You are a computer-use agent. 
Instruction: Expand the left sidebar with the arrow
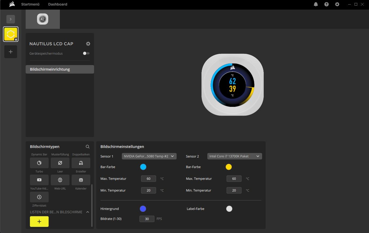[11, 19]
